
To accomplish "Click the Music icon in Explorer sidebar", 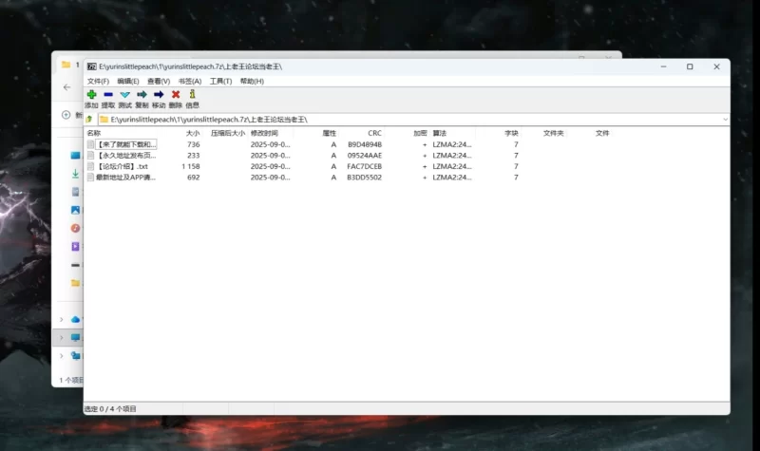I will 76,228.
